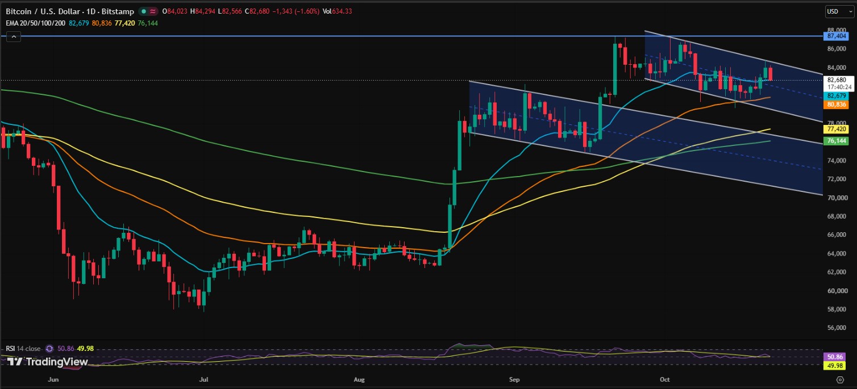
Task: Click the 49.98 value in the RSI legend
Action: [x=86, y=348]
